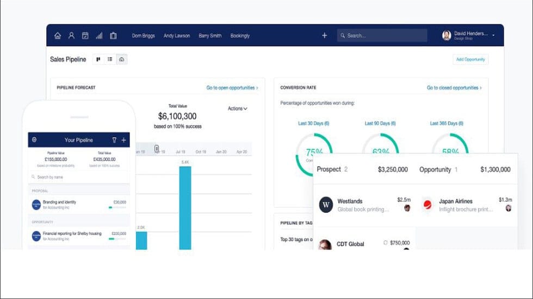This screenshot has height=299, width=533.
Task: Click Accounting Inc logo beside Financial reporting
Action: click(36, 236)
